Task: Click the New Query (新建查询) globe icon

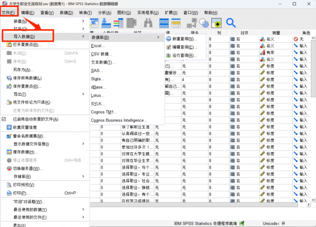Action: [x=168, y=39]
